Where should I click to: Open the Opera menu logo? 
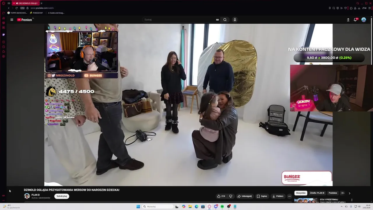3,3
